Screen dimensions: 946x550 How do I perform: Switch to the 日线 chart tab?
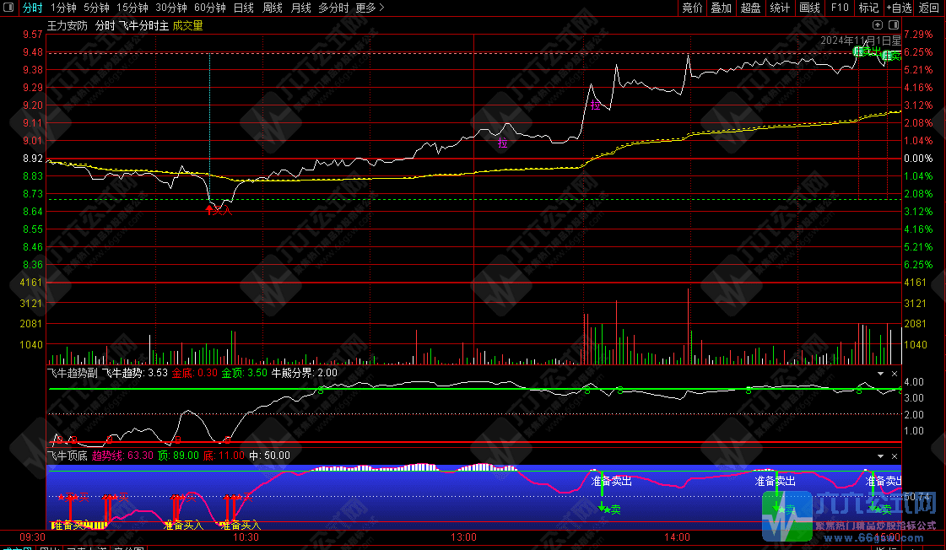243,8
